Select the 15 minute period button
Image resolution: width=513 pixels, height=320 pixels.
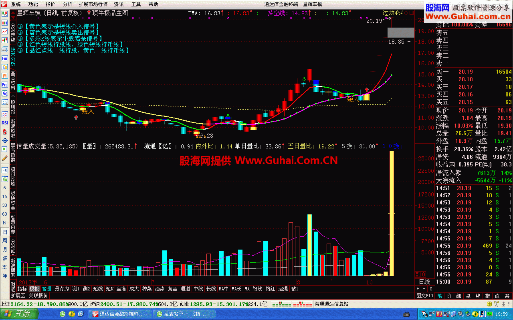5,196
